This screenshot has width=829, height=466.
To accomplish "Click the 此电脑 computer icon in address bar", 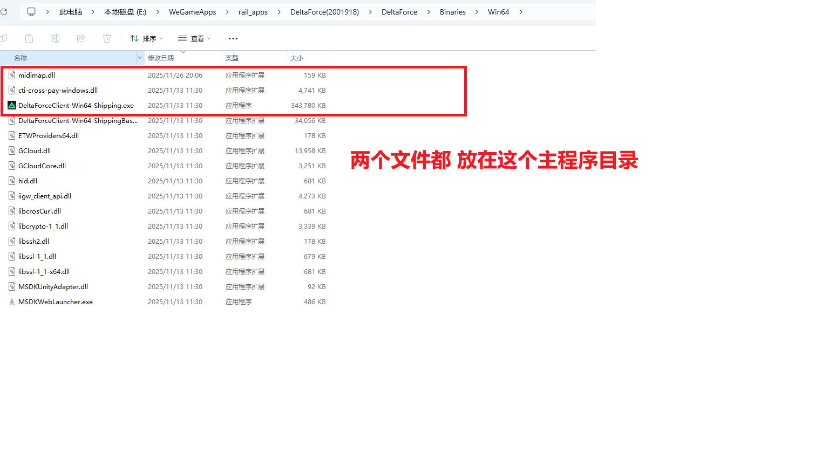I will tap(31, 11).
